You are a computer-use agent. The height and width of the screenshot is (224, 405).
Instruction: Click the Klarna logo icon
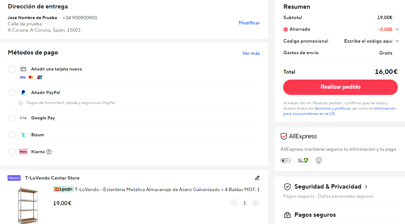tap(23, 152)
